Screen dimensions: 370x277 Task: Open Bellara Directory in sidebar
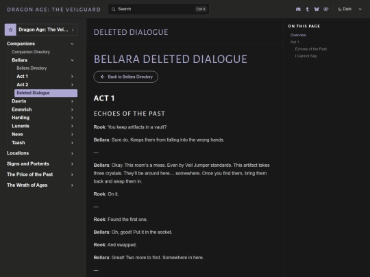[x=32, y=68]
